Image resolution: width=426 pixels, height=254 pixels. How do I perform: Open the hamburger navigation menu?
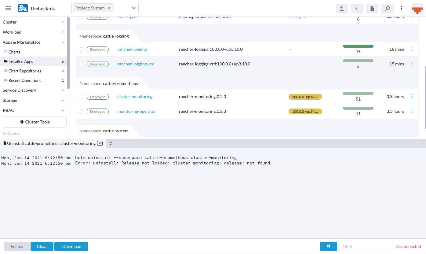click(x=8, y=8)
